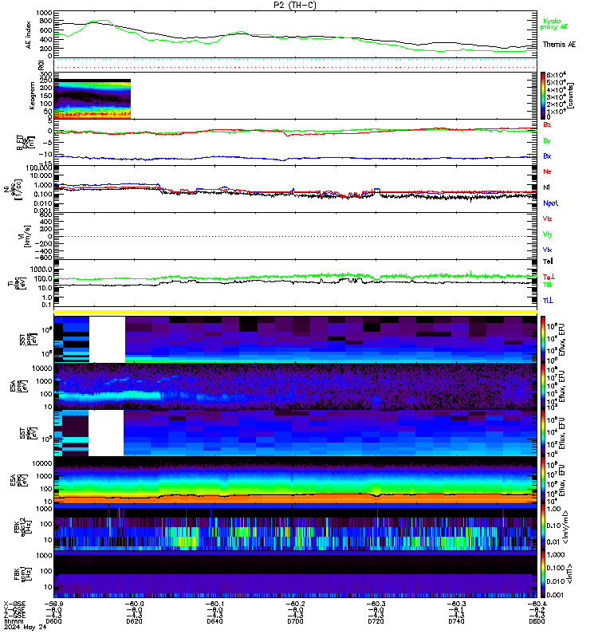This screenshot has height=638, width=598.
Task: Click the green Ti parallel legend label
Action: coord(547,285)
